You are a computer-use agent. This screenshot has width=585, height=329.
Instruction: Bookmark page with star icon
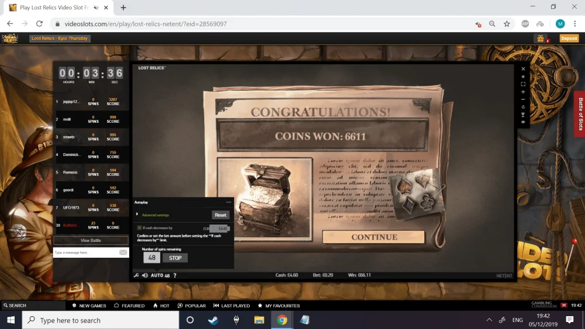507,24
